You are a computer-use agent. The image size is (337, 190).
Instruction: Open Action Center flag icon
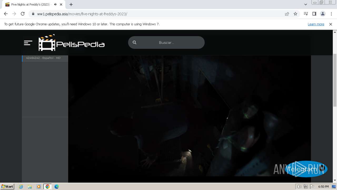(x=312, y=187)
